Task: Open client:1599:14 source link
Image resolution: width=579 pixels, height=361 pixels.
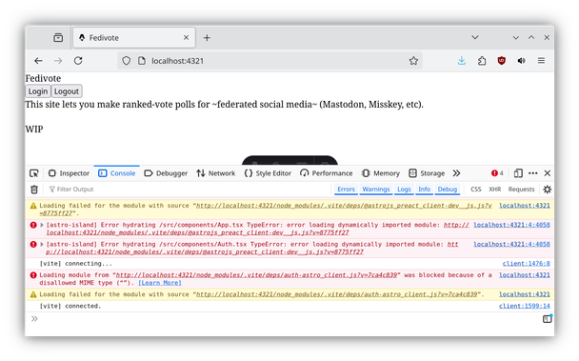Action: coord(525,306)
